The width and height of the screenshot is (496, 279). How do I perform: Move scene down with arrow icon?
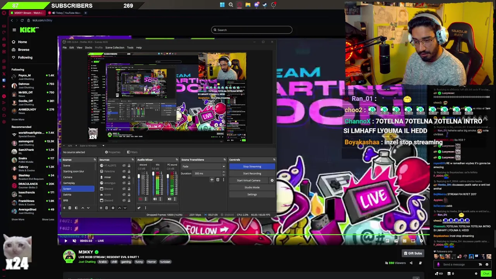tap(88, 208)
